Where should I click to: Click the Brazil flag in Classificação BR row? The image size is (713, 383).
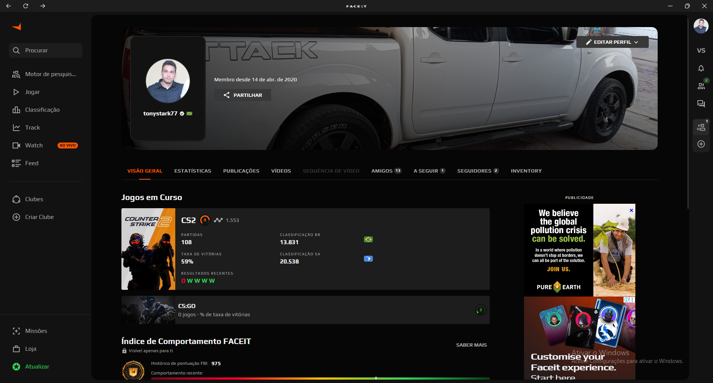point(368,239)
